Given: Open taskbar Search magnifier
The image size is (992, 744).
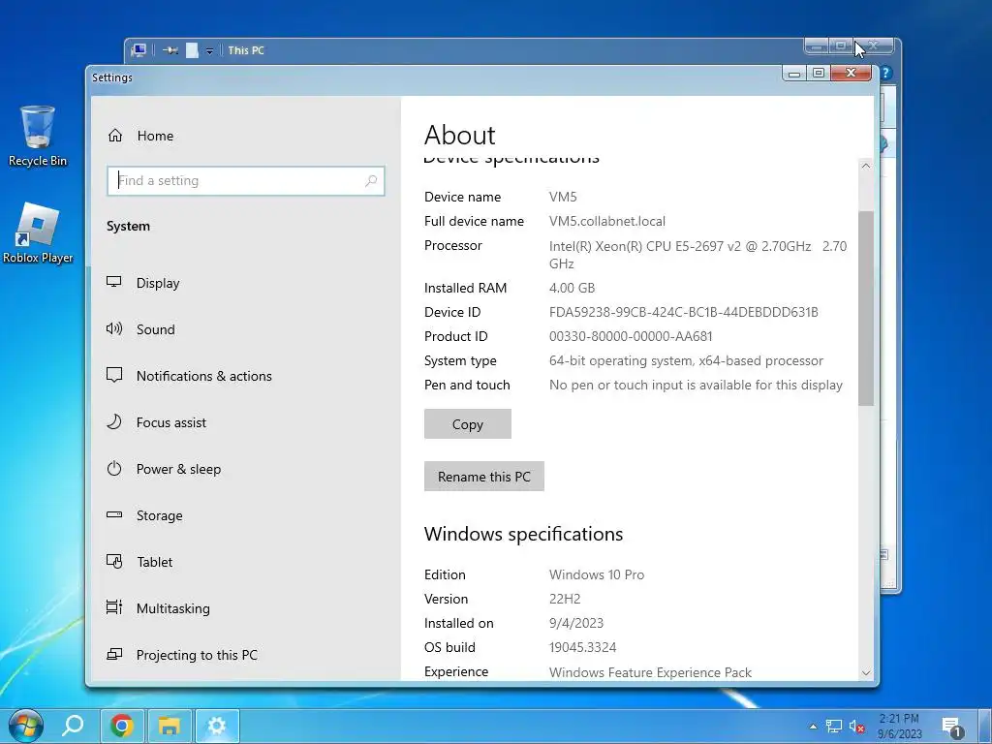Looking at the screenshot, I should point(73,726).
